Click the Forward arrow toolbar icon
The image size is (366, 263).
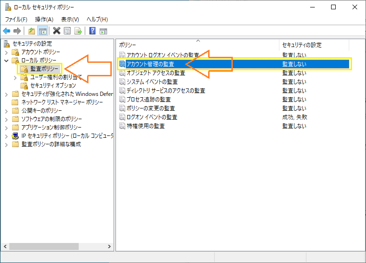(17, 31)
